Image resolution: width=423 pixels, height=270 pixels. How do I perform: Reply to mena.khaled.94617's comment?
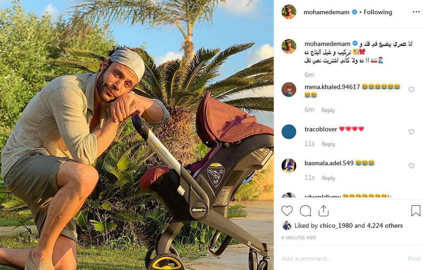pyautogui.click(x=328, y=110)
